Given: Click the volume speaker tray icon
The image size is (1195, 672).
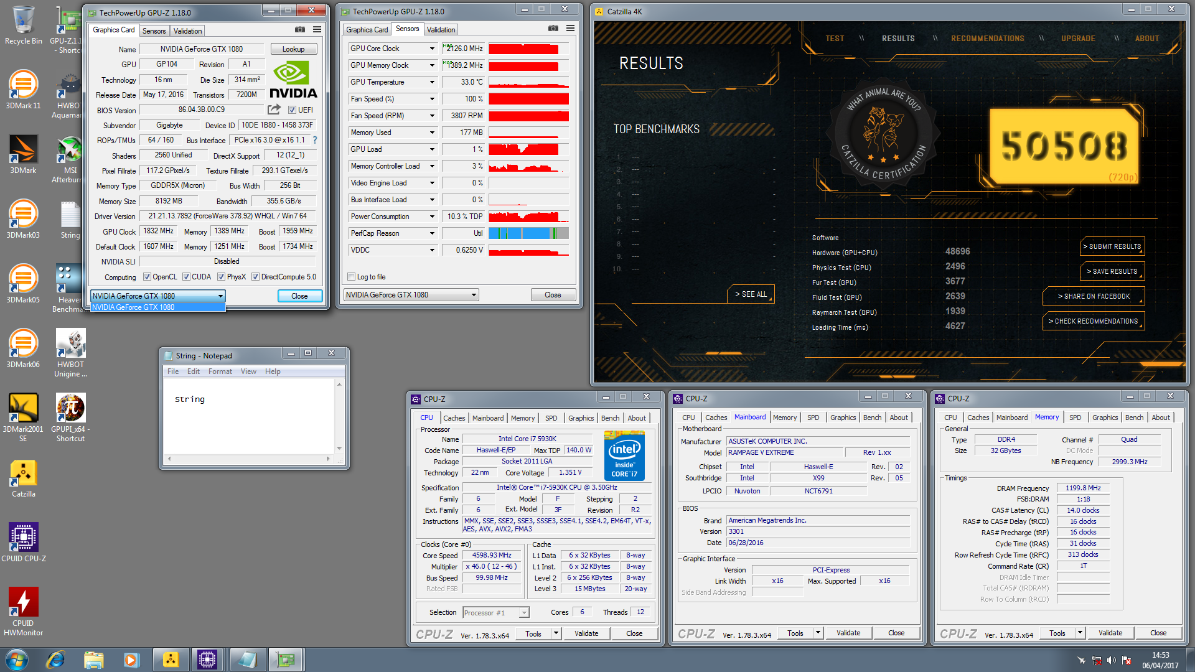Looking at the screenshot, I should (x=1111, y=660).
